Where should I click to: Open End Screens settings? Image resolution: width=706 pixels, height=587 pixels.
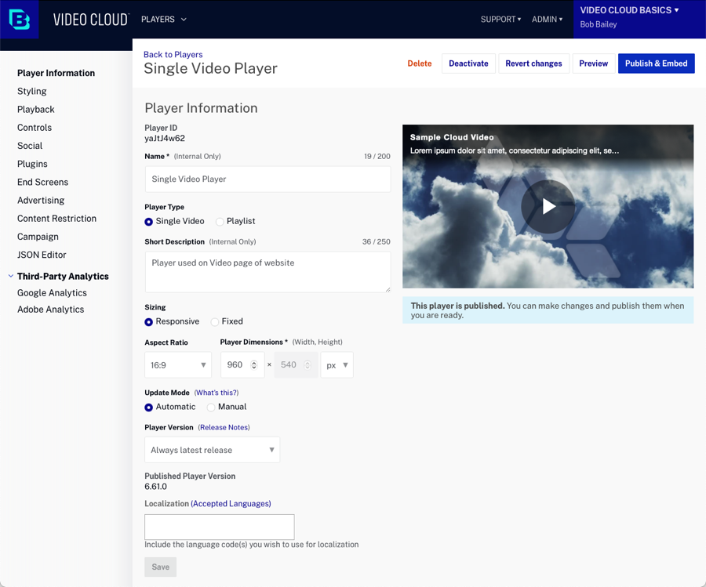point(43,182)
